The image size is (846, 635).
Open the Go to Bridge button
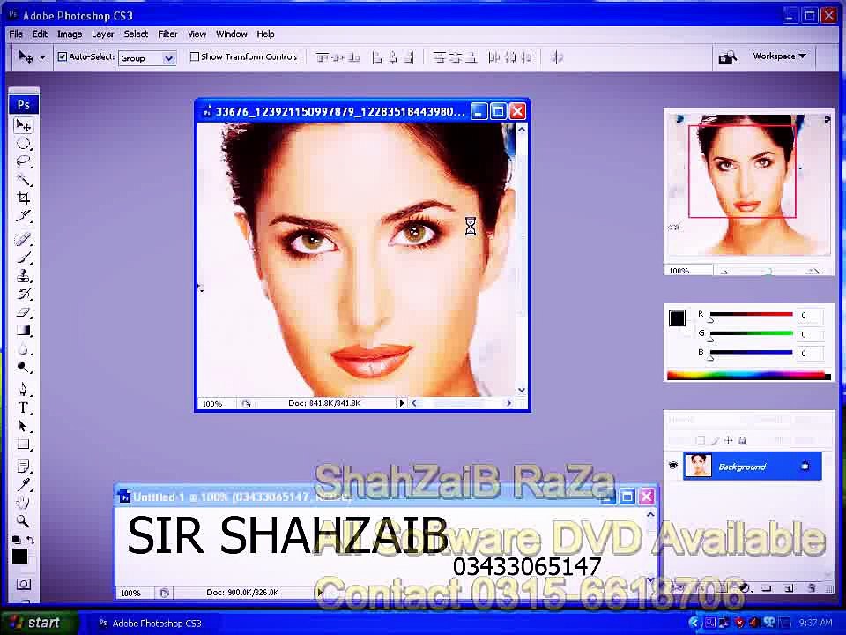(727, 56)
